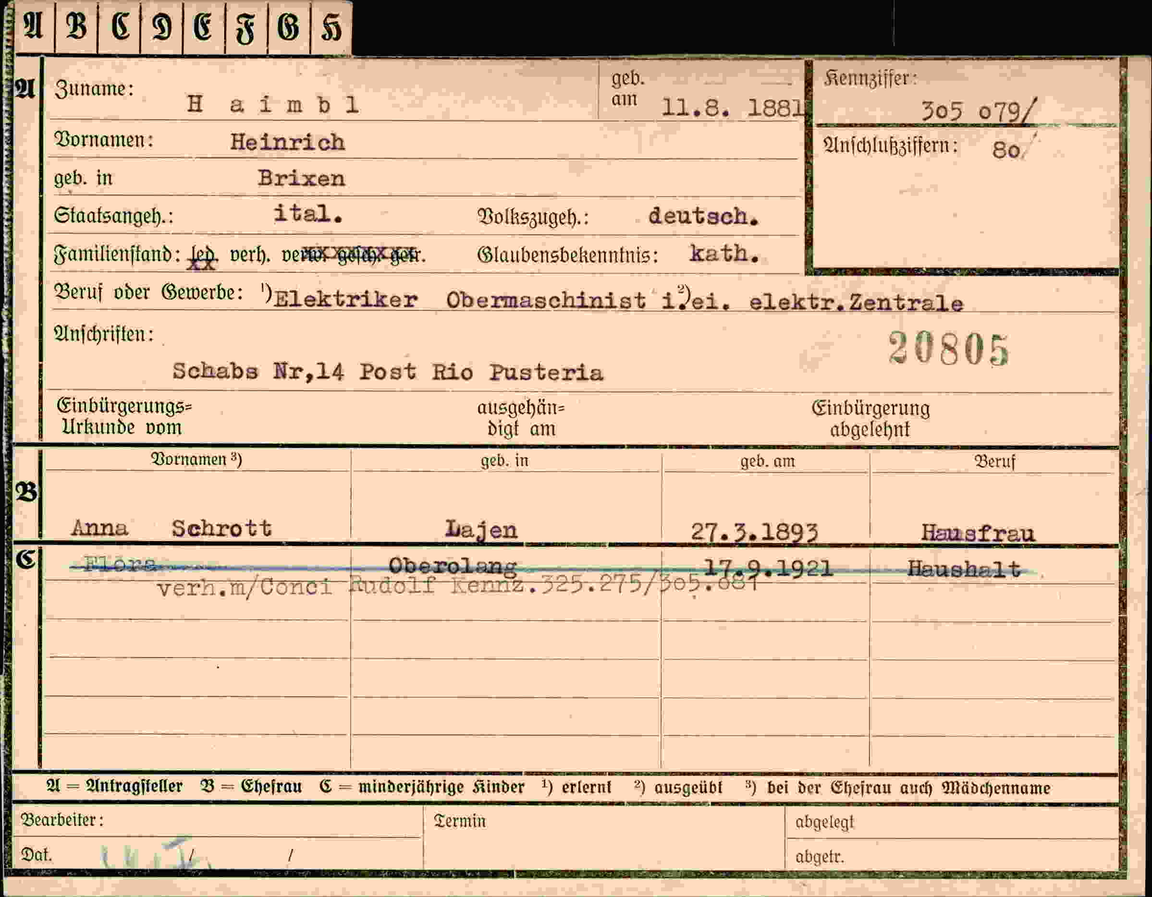The image size is (1152, 897).
Task: Click the 'Beruf oder Gewerbe:' label
Action: point(148,291)
